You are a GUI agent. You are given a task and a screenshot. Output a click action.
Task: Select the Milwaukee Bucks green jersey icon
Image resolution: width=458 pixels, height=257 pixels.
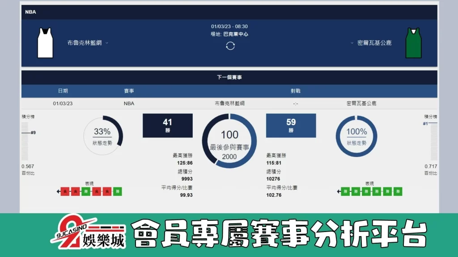pos(414,44)
